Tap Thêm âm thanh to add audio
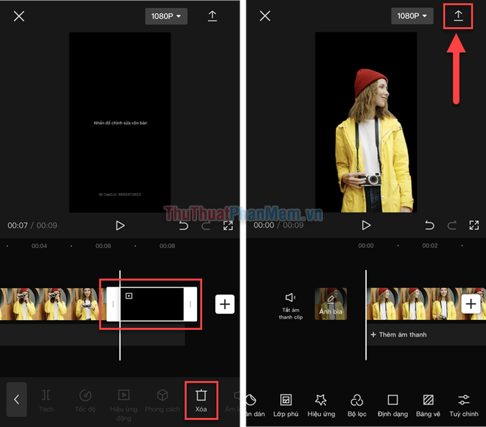The height and width of the screenshot is (427, 486). click(399, 335)
